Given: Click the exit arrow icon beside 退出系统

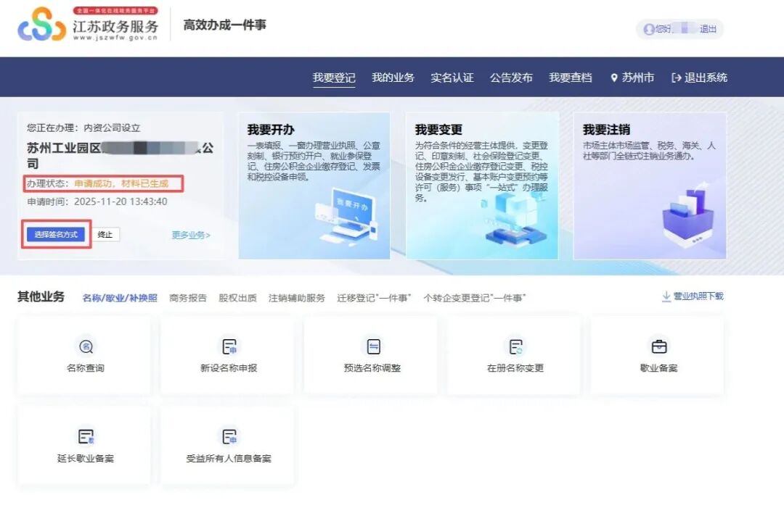Looking at the screenshot, I should point(676,78).
